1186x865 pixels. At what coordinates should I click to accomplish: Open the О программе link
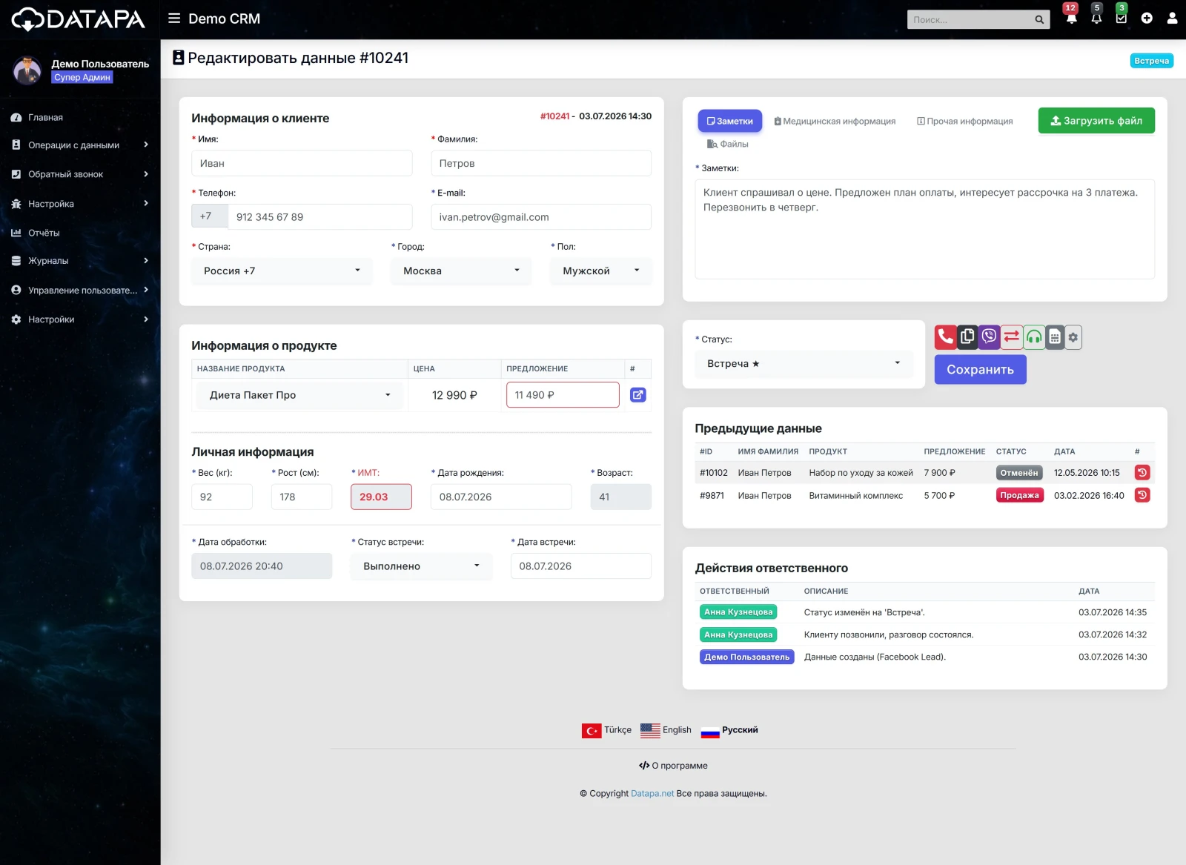coord(673,766)
